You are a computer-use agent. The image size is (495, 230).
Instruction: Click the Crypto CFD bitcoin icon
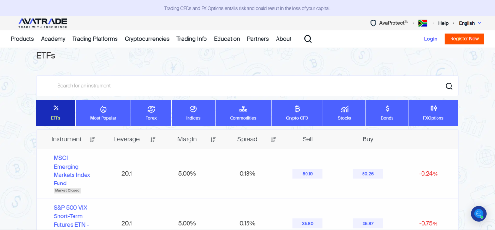click(297, 109)
